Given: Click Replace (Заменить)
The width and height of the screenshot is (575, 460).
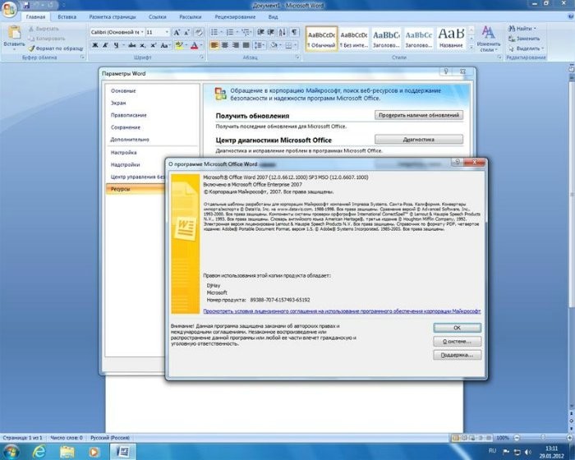Looking at the screenshot, I should (524, 39).
